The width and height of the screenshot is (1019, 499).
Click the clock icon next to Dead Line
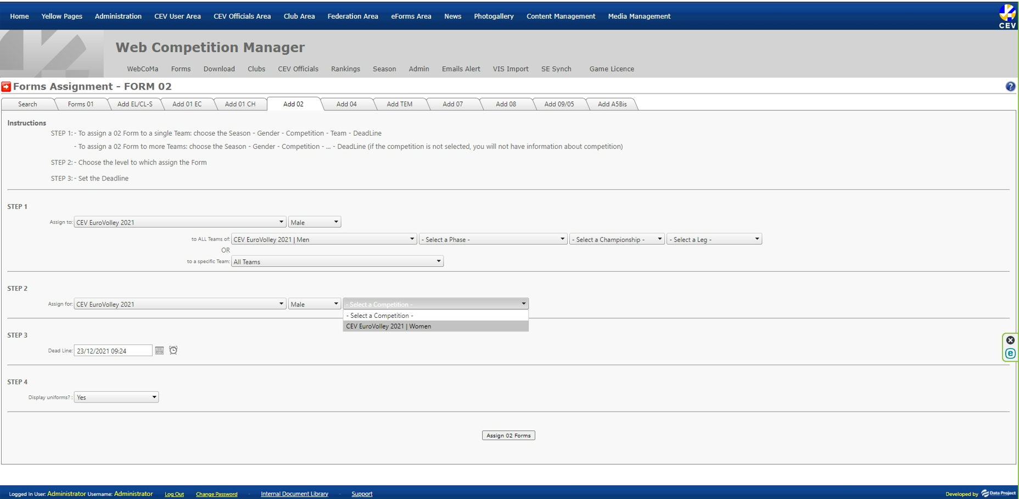pos(173,350)
